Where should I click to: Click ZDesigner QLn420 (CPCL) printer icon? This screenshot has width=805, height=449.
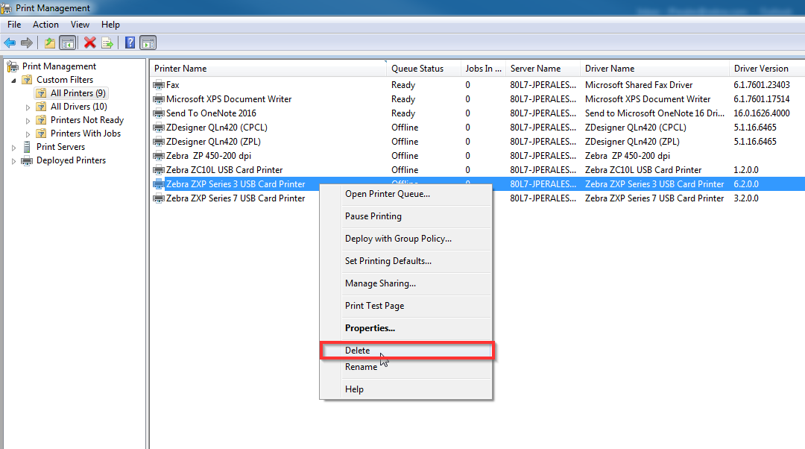pos(159,128)
